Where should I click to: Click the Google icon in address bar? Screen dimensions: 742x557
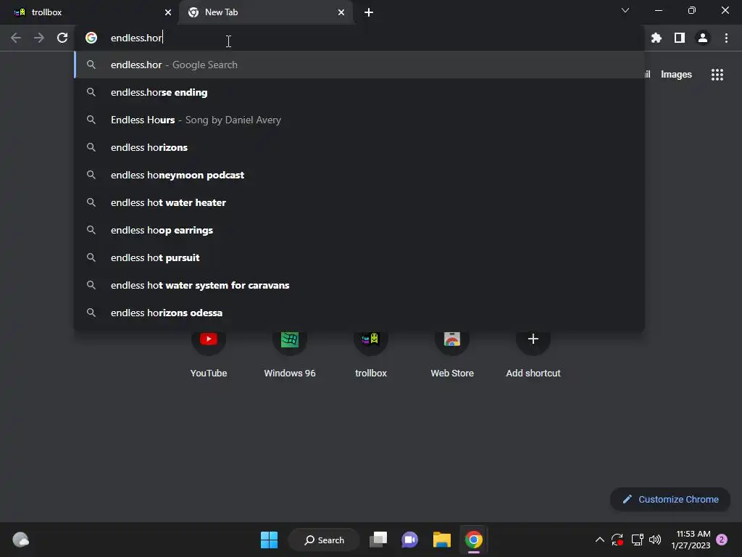(91, 38)
